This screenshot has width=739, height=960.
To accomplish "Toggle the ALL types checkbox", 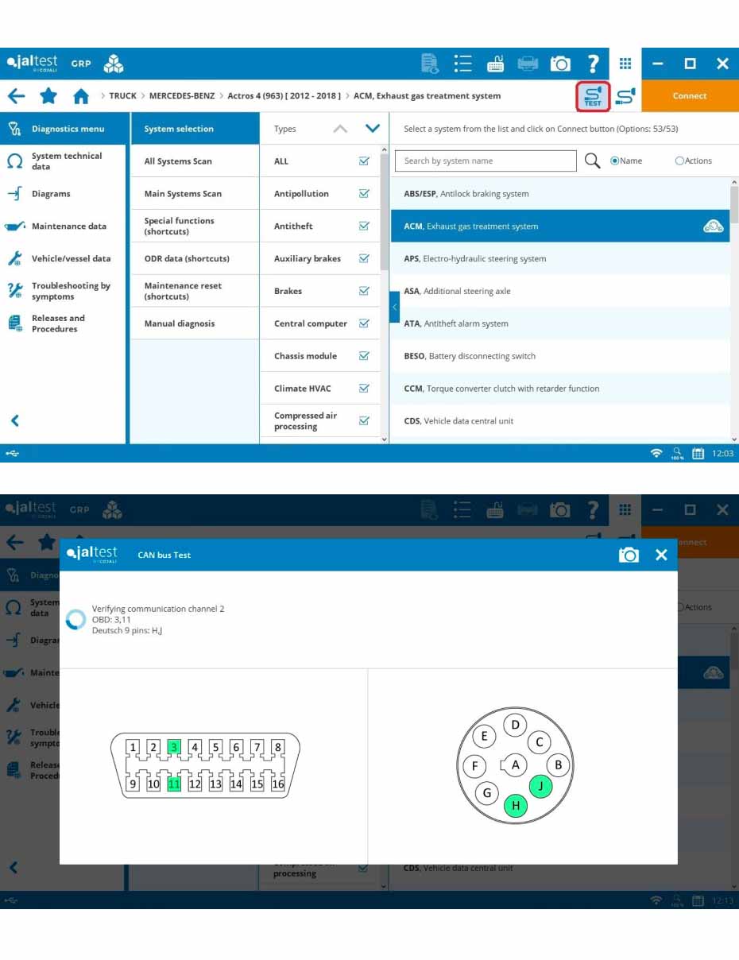I will (x=364, y=161).
